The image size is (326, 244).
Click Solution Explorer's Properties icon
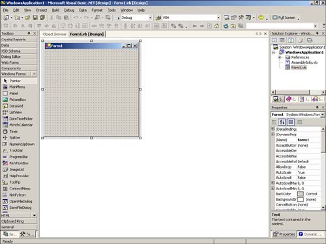pos(310,40)
